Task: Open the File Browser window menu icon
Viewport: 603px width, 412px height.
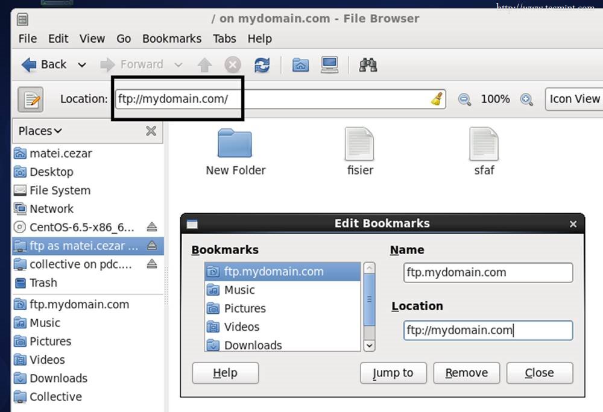Action: [23, 19]
